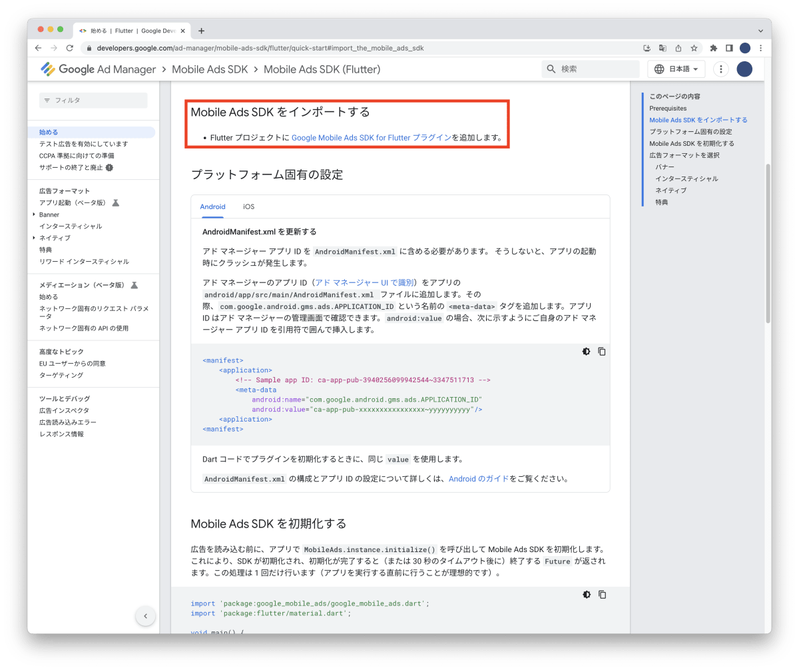Open レスポンス情報 sidebar item
This screenshot has height=670, width=799.
tap(61, 434)
